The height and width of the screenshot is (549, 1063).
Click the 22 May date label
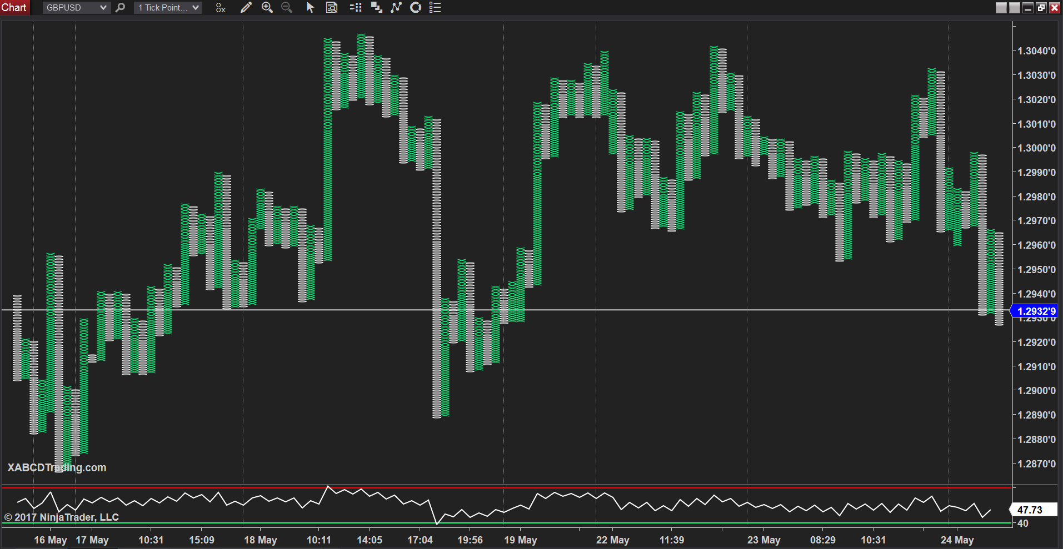613,540
